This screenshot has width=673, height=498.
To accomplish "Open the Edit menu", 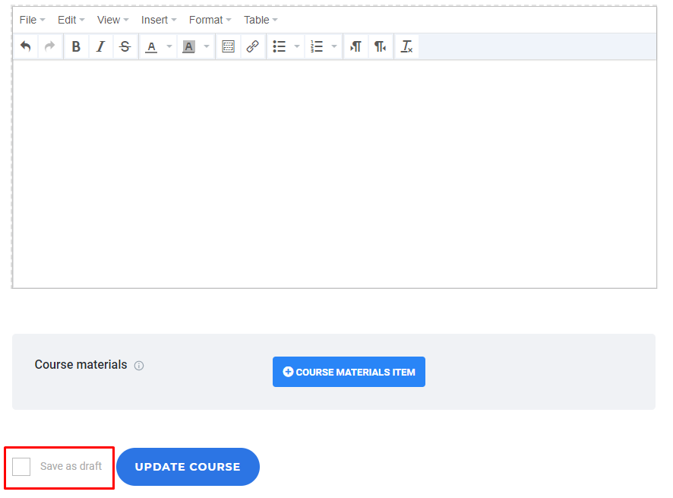I will [71, 21].
